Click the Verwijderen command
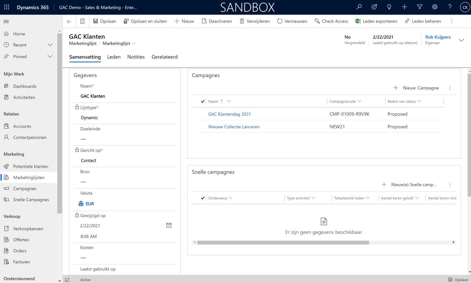This screenshot has height=283, width=471. point(254,21)
